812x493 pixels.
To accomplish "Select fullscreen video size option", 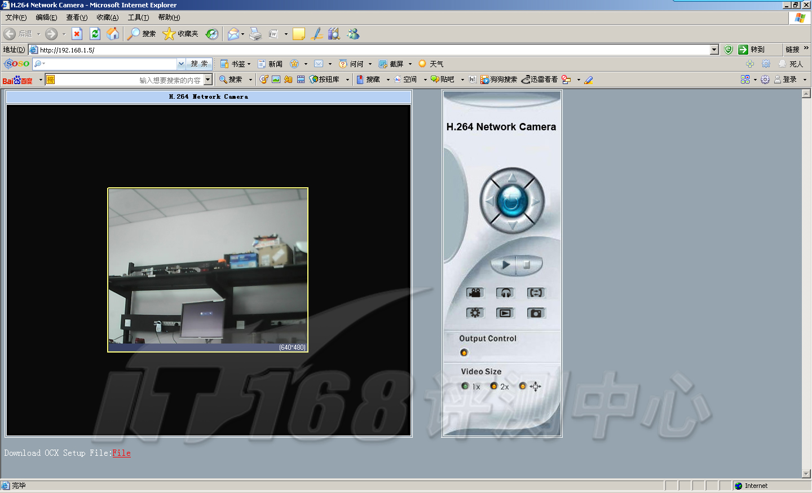I will 523,386.
